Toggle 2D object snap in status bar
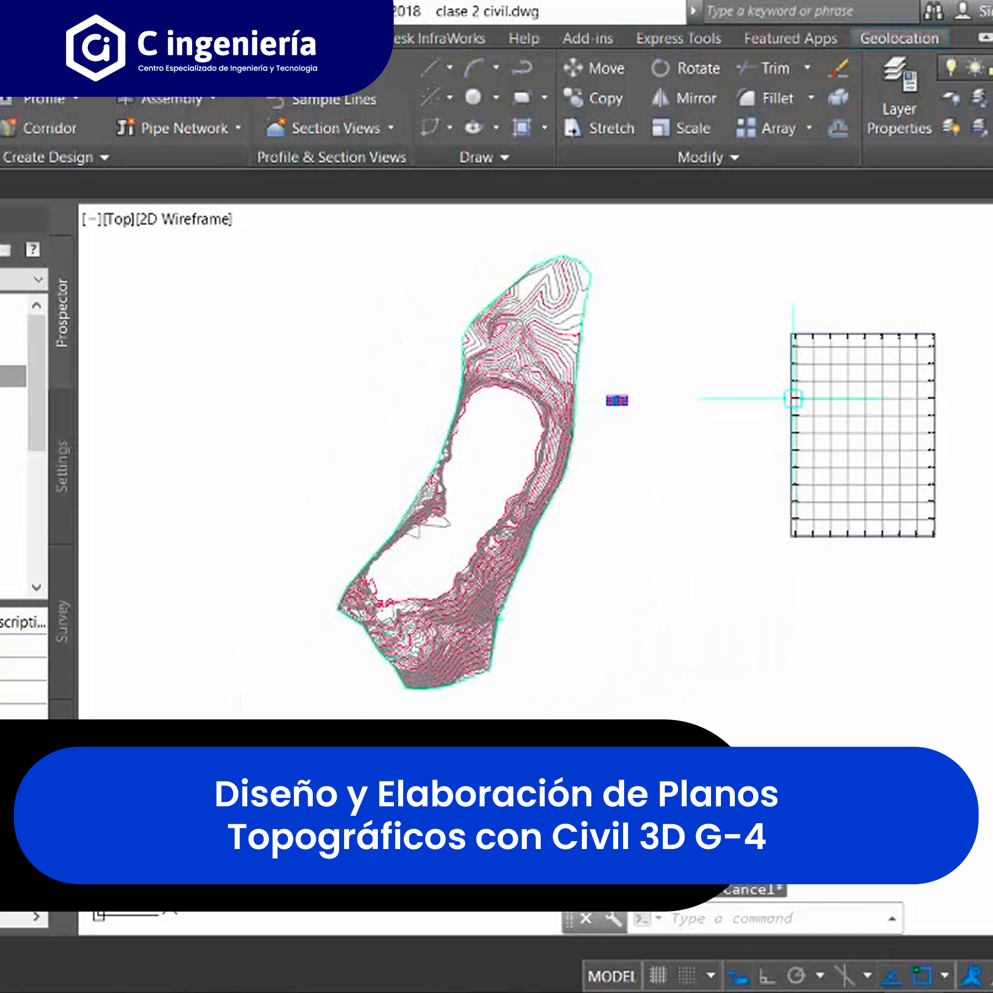 click(922, 975)
